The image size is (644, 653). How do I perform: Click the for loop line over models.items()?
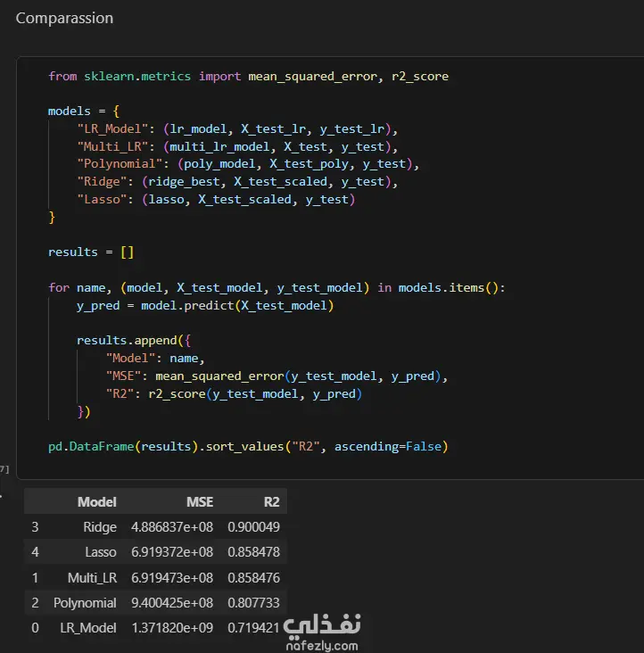pos(277,288)
